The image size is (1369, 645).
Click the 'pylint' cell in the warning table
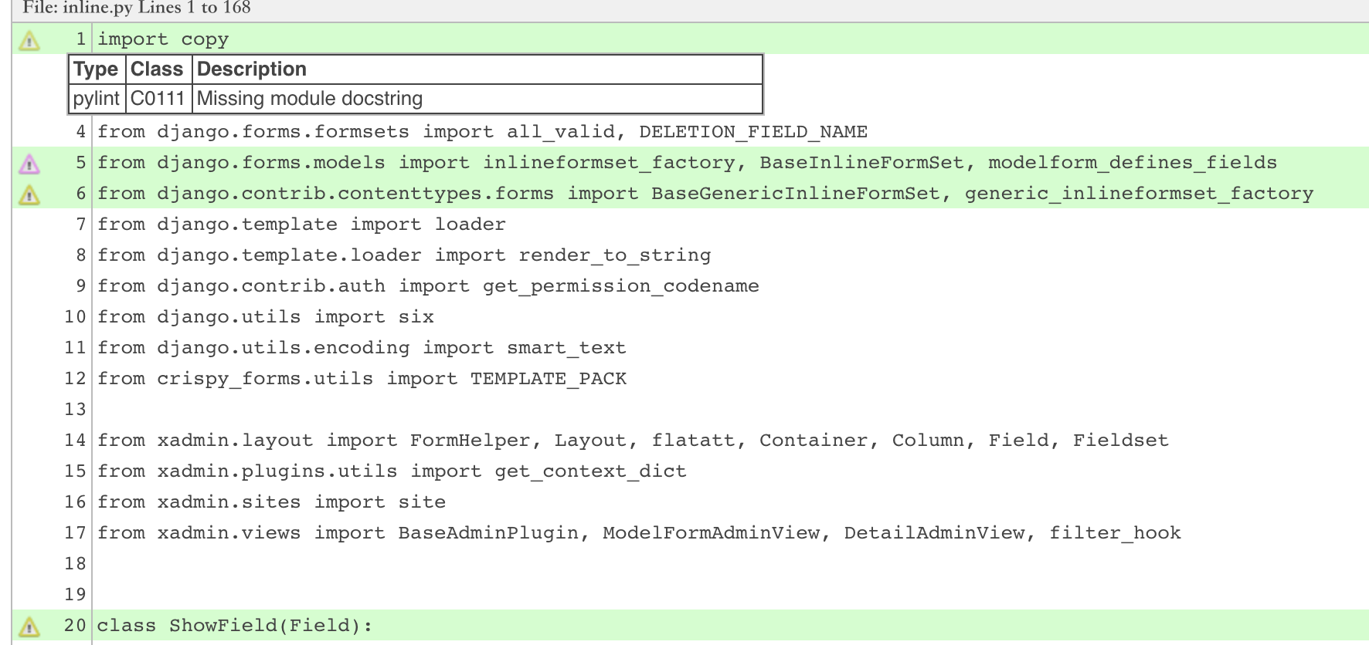pos(96,99)
